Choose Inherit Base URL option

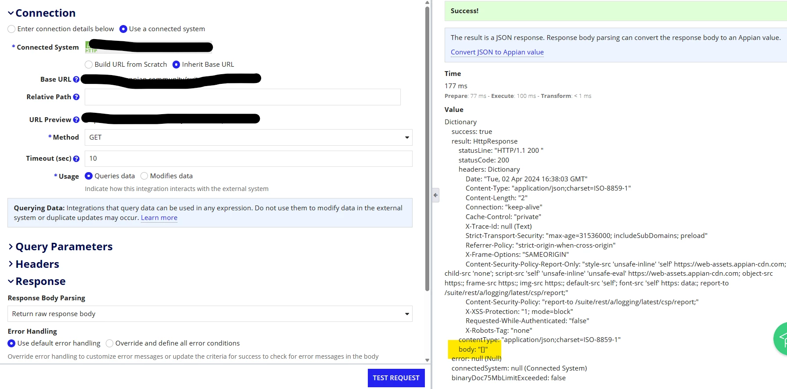point(176,65)
